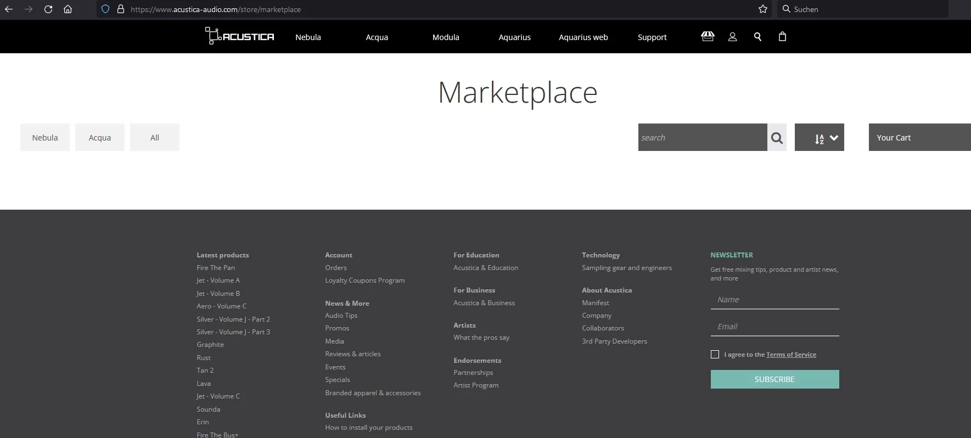Open the A-Z sort order dropdown

point(820,137)
